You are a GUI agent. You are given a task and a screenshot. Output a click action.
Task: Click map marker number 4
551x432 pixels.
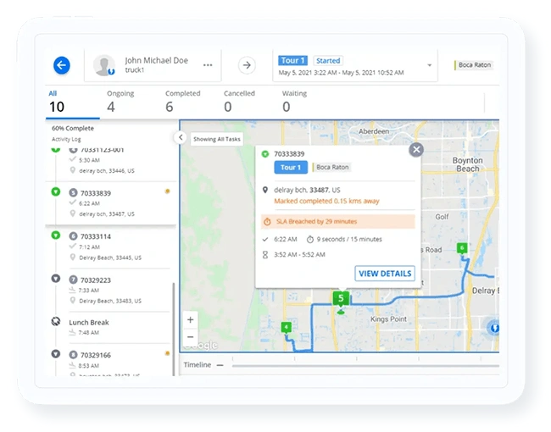point(287,327)
